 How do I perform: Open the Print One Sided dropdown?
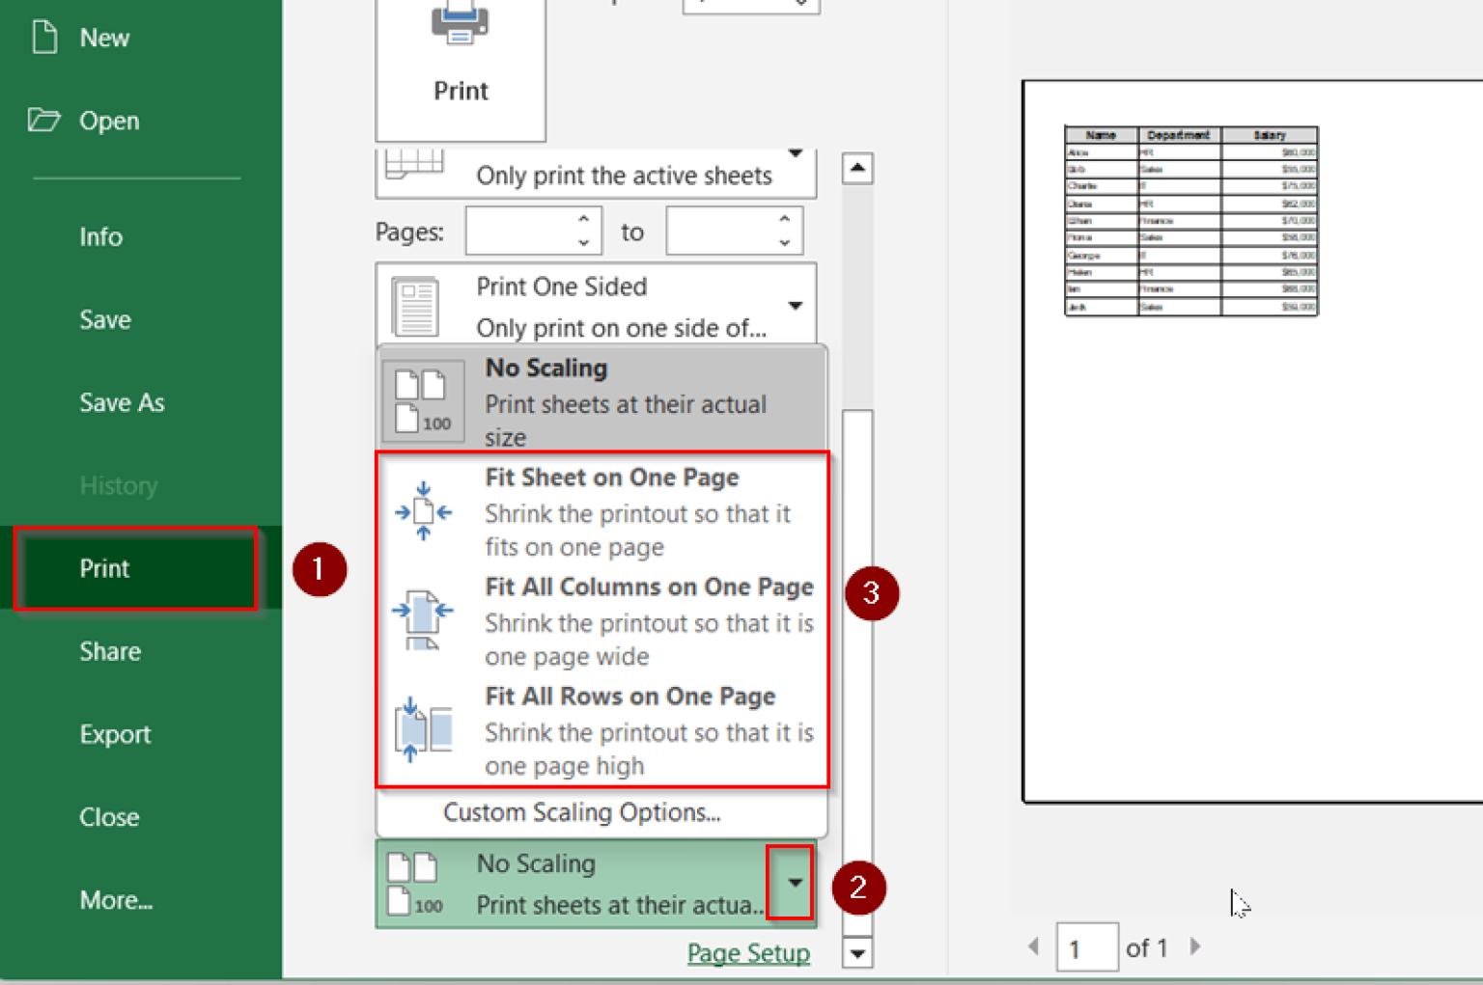(x=795, y=304)
